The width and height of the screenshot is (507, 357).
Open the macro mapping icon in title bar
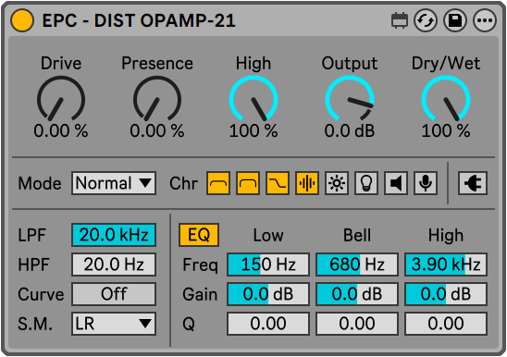click(x=400, y=20)
